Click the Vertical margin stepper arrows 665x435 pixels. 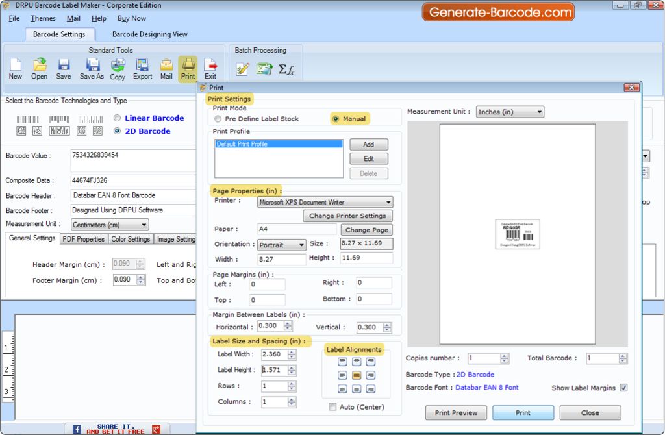pos(387,327)
